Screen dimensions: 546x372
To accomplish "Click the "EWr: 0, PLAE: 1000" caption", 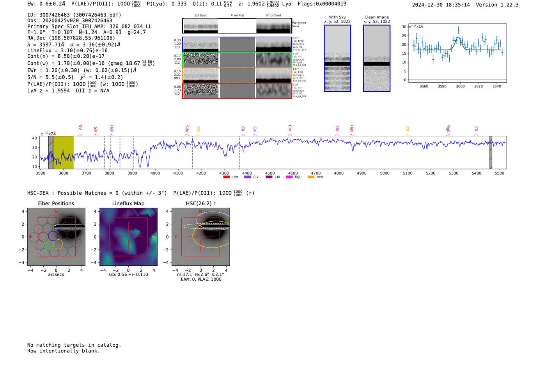I will pyautogui.click(x=201, y=279).
